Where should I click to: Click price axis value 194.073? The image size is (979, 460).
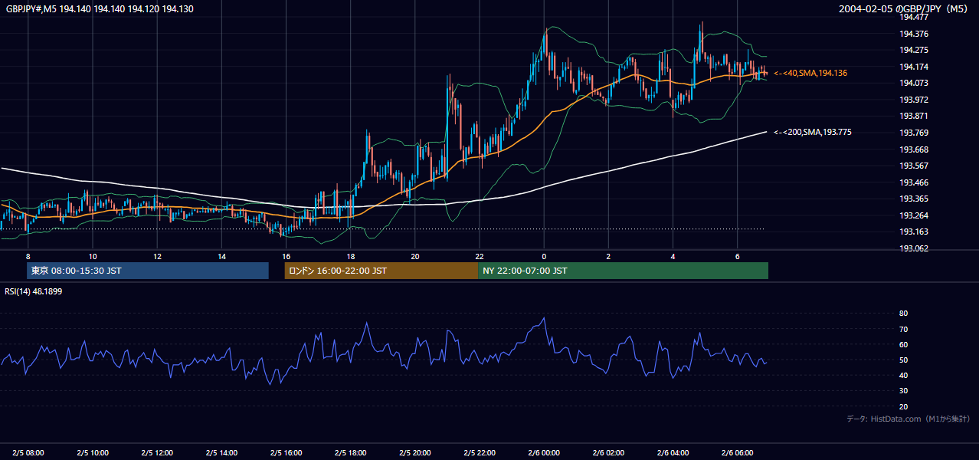(x=913, y=83)
